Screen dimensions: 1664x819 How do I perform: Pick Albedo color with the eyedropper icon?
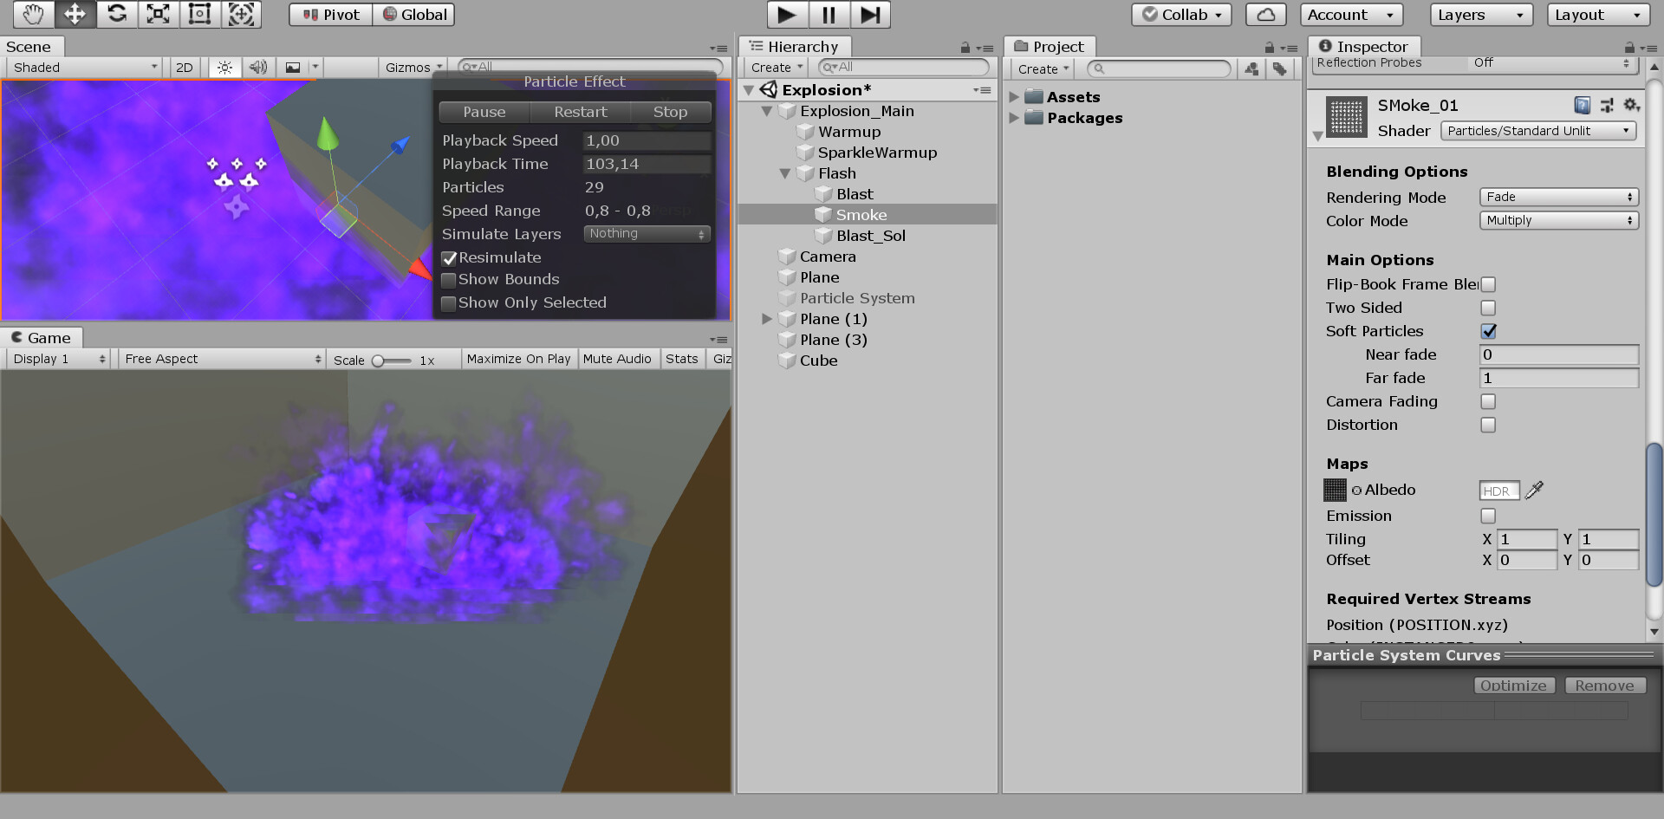(1534, 491)
